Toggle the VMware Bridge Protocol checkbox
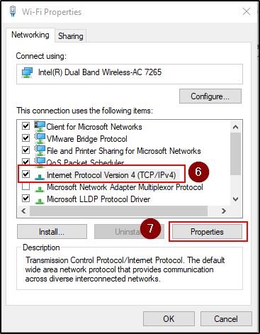260x334 pixels. click(x=26, y=138)
